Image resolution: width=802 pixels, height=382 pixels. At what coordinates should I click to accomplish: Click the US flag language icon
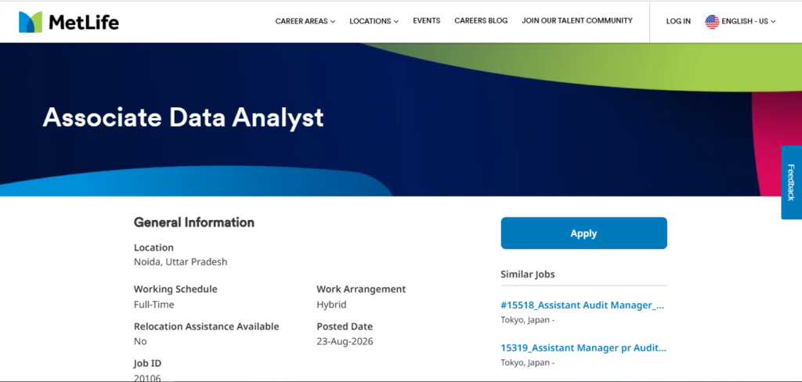coord(712,21)
